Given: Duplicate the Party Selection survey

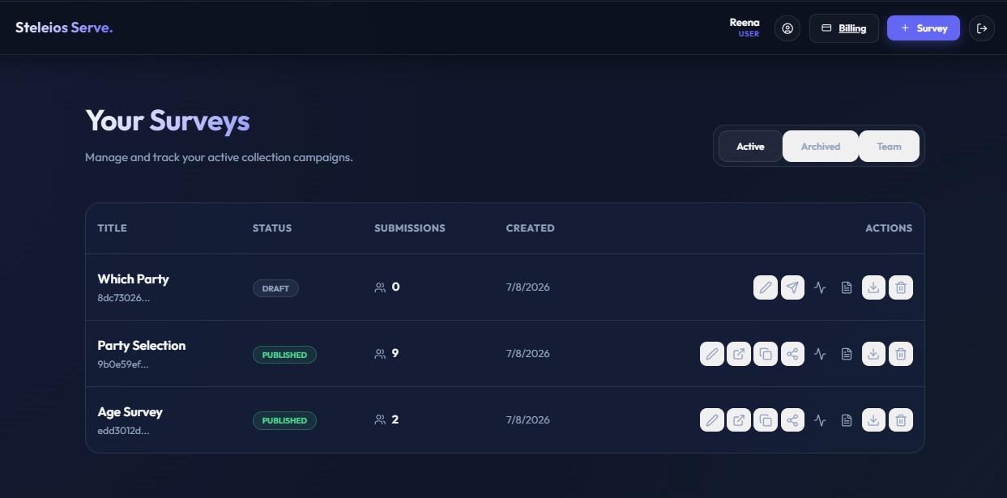Looking at the screenshot, I should (766, 354).
